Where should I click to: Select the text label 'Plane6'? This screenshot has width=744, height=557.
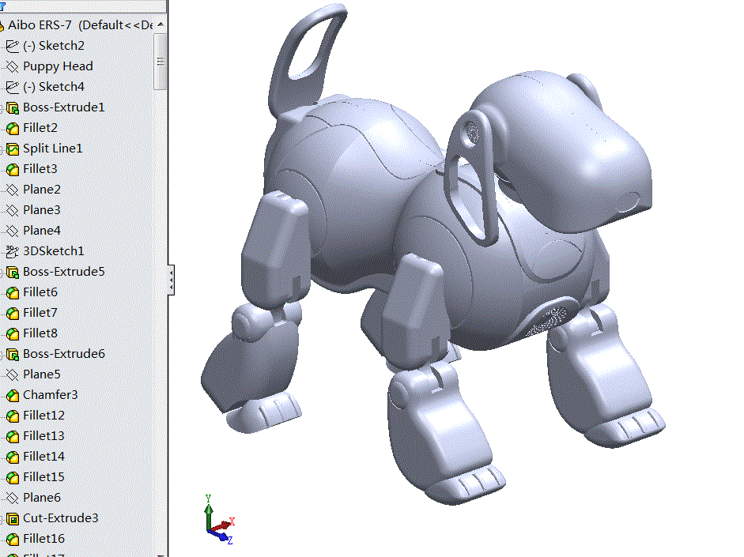(42, 497)
